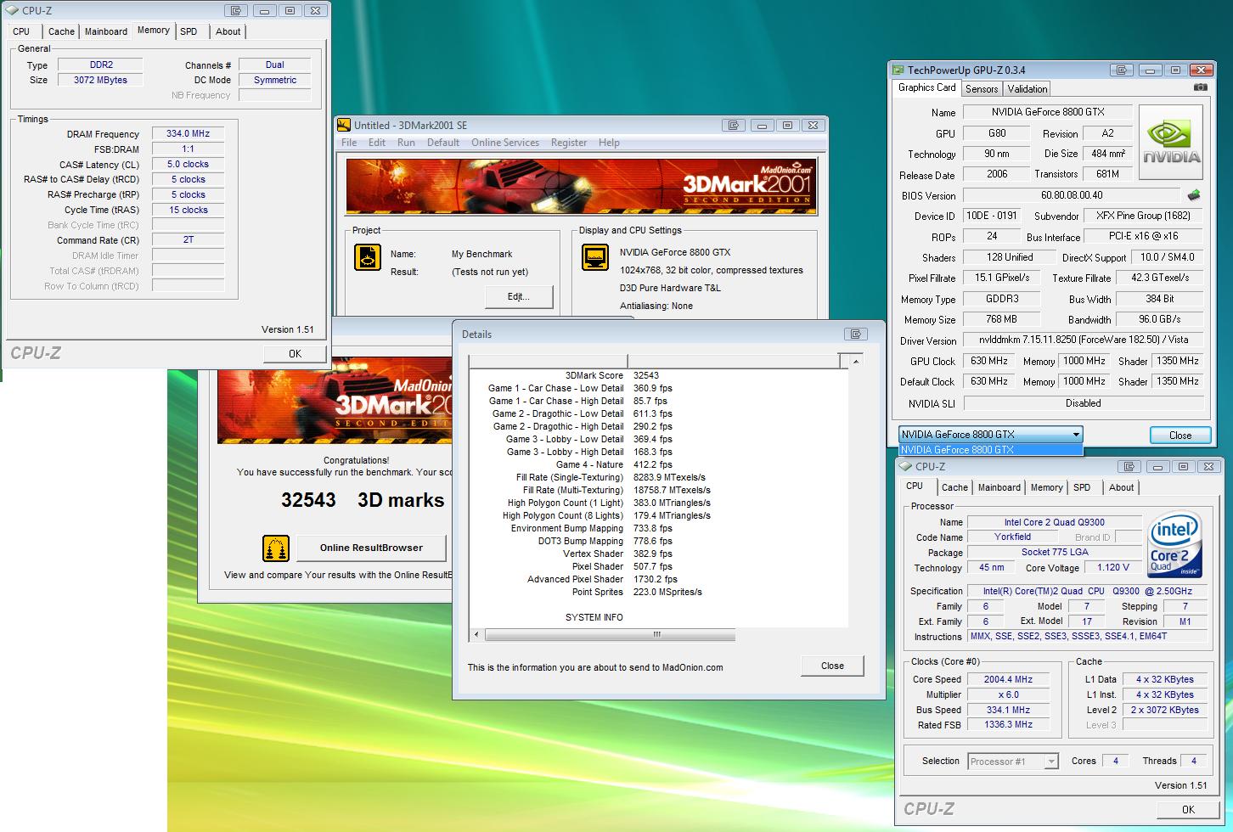Click the extra title-bar button in the Details window

857,334
